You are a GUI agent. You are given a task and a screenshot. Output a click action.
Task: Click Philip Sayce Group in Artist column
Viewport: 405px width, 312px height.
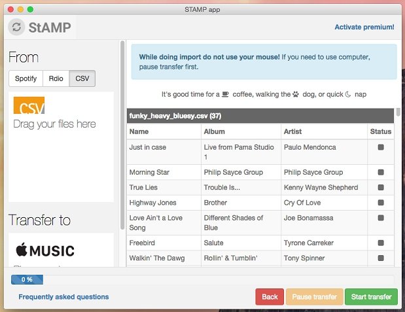tap(313, 172)
